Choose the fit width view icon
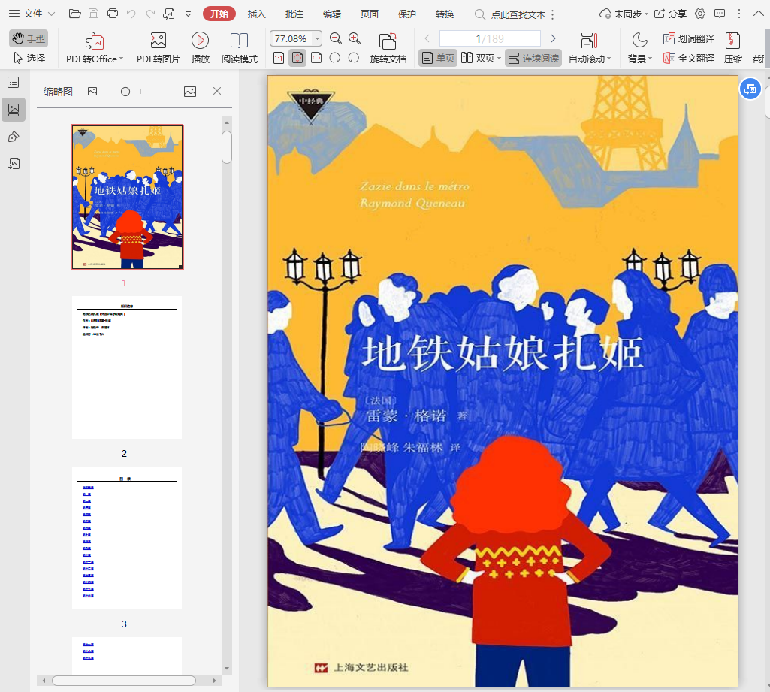The height and width of the screenshot is (692, 770). [x=316, y=58]
